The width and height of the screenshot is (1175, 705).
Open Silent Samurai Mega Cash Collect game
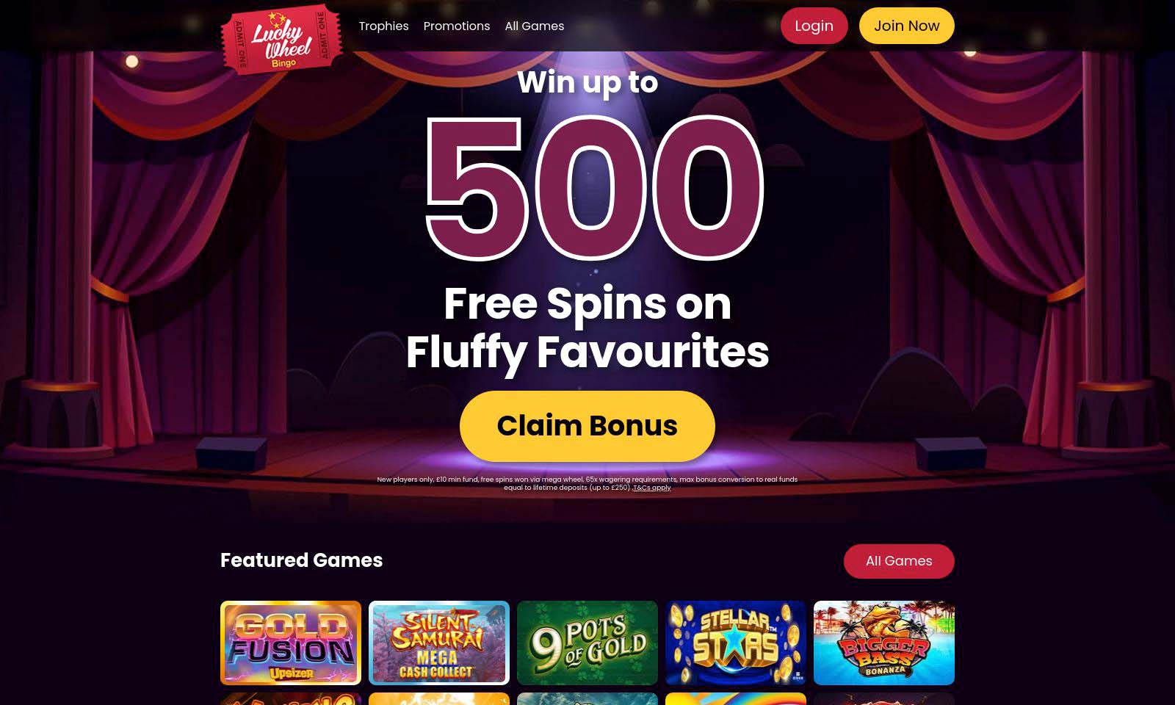pos(438,643)
